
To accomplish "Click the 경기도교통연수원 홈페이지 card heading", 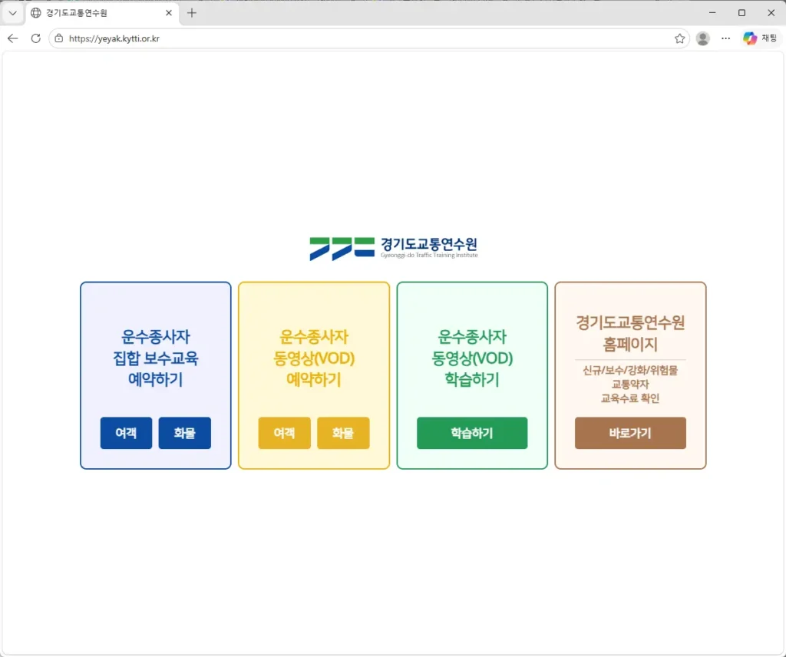I will click(x=630, y=333).
